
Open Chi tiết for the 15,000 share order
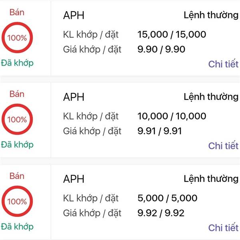tap(223, 64)
